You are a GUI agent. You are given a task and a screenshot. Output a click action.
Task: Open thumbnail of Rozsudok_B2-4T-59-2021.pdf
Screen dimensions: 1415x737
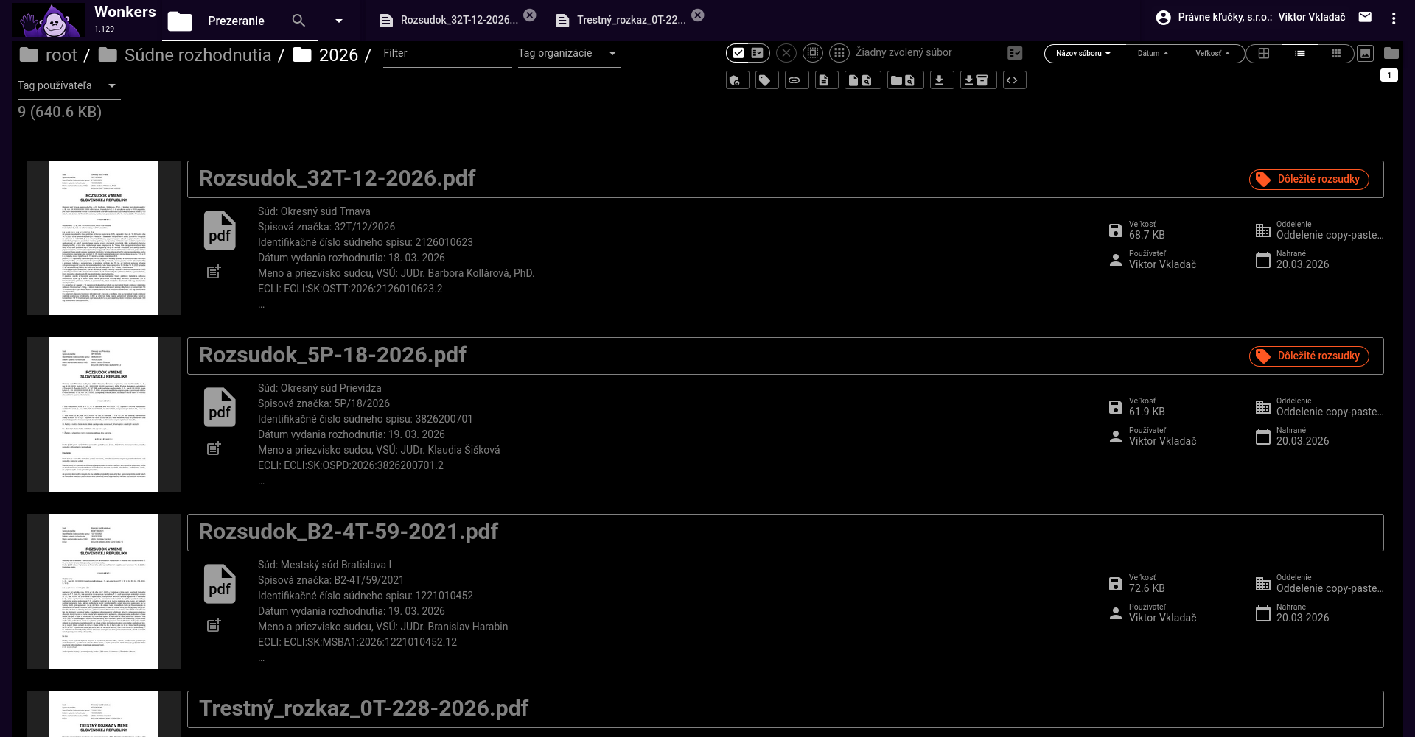[x=104, y=591]
